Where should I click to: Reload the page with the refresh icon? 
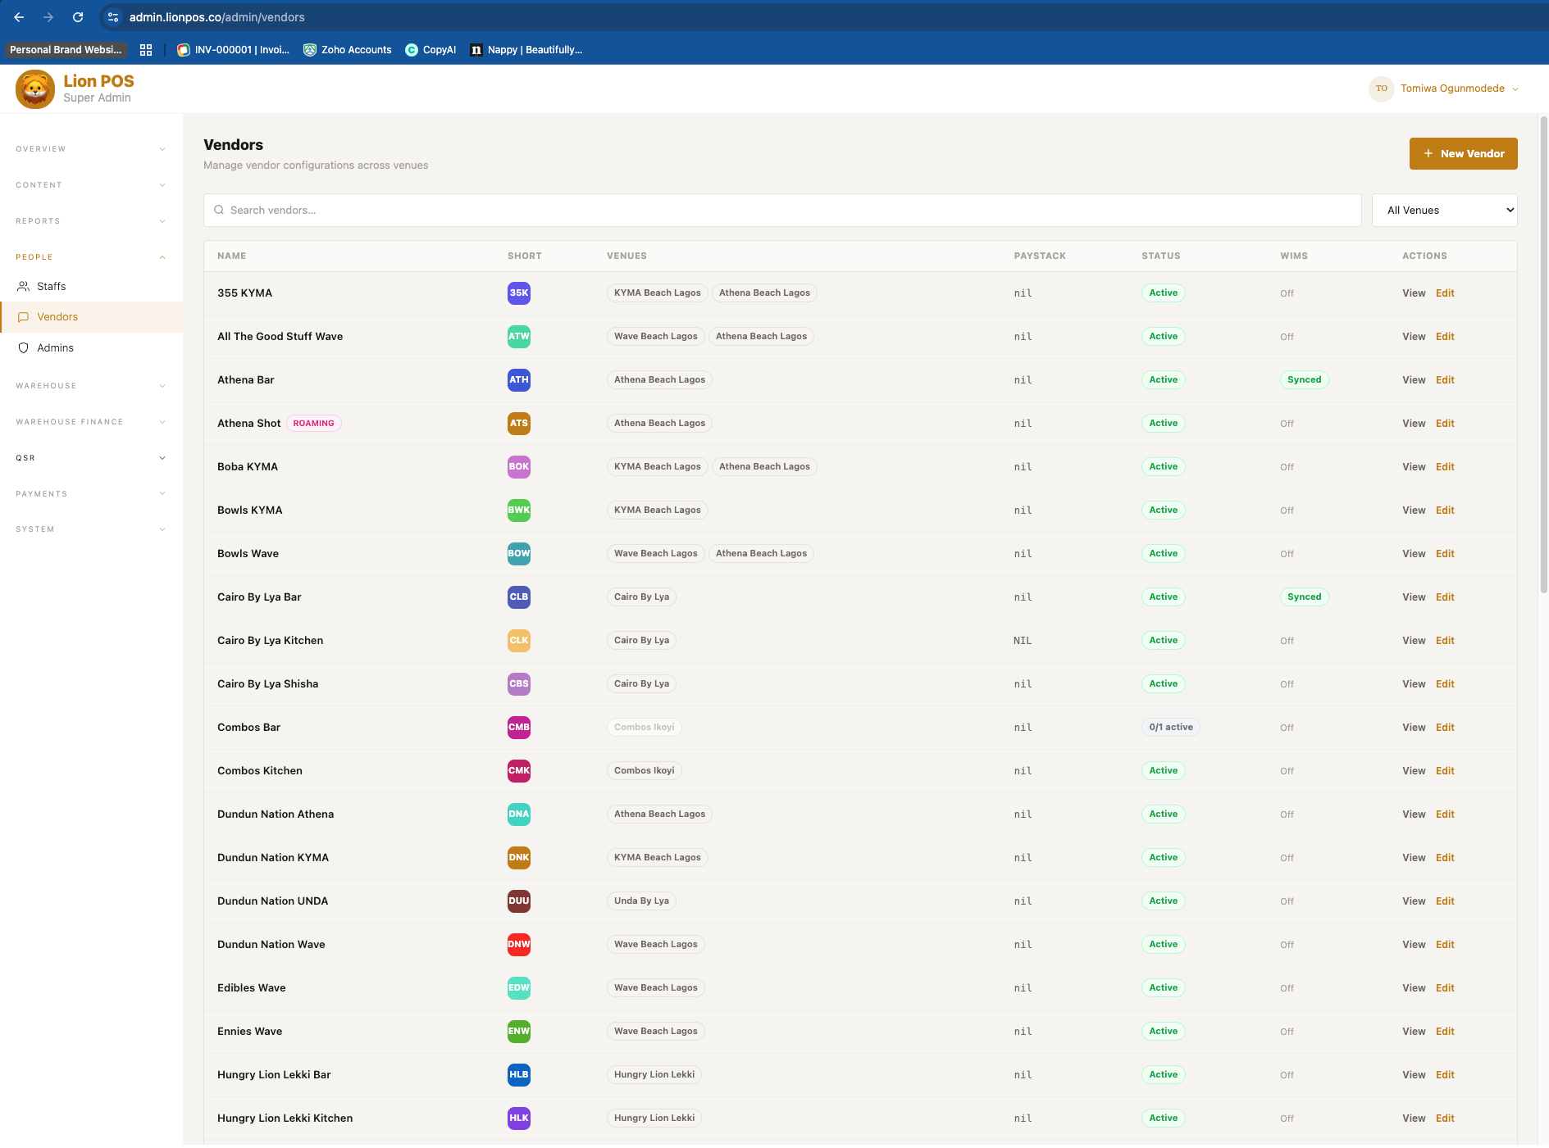(x=78, y=17)
